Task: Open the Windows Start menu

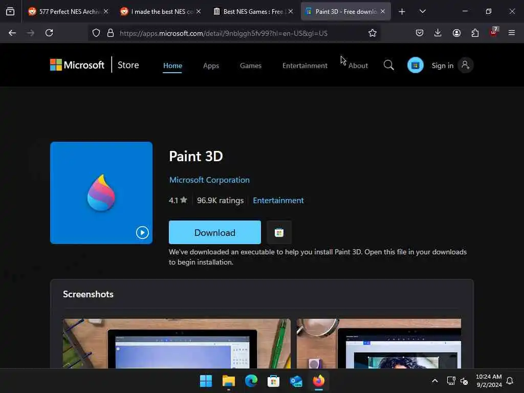Action: point(206,381)
